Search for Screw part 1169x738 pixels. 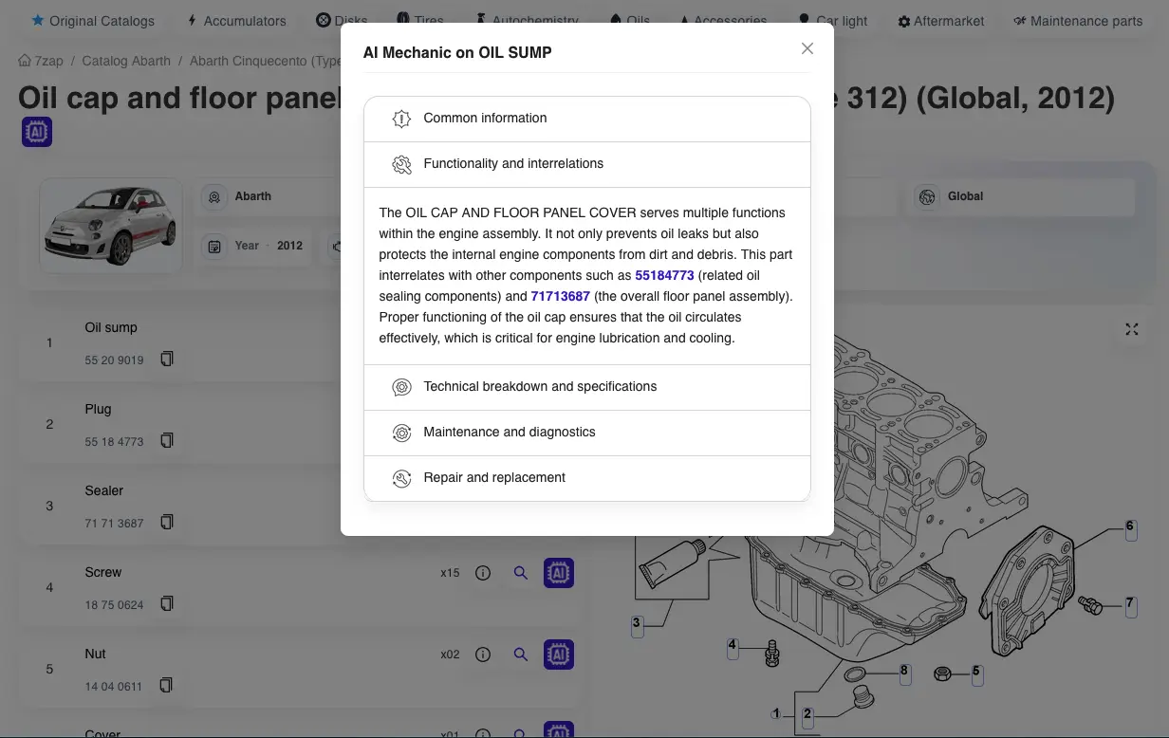[520, 573]
